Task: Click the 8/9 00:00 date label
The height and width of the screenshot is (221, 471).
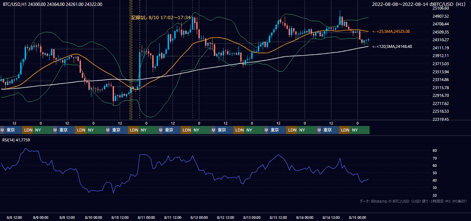Action: click(x=41, y=217)
